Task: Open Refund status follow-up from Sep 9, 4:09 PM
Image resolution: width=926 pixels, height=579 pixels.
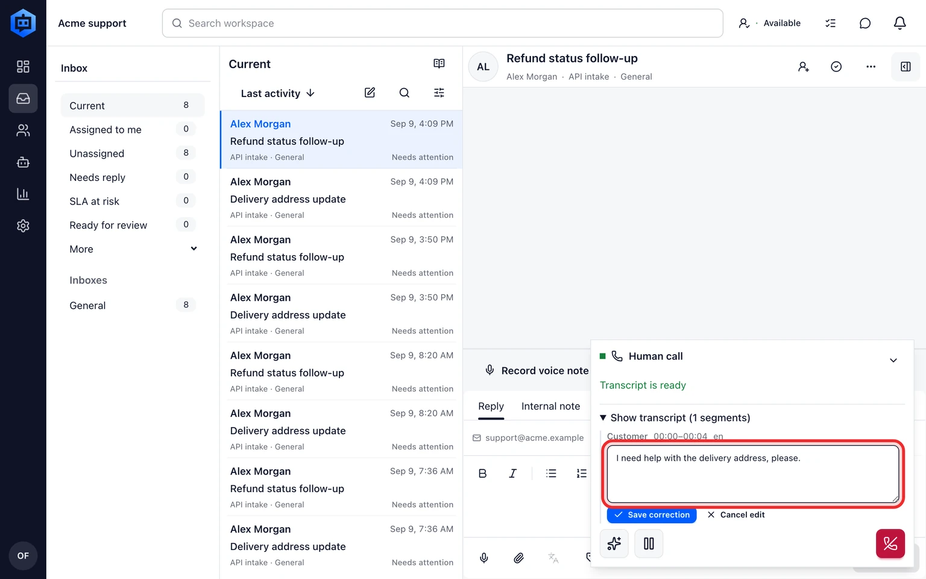Action: click(x=342, y=139)
